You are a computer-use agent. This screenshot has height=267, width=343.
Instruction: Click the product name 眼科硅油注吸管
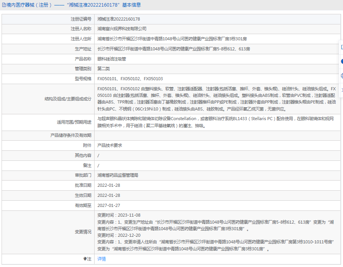pos(112,59)
